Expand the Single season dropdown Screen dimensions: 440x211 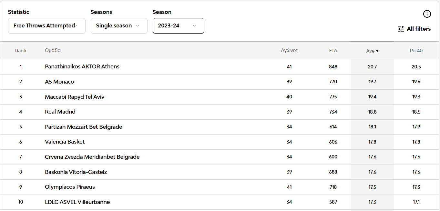119,26
